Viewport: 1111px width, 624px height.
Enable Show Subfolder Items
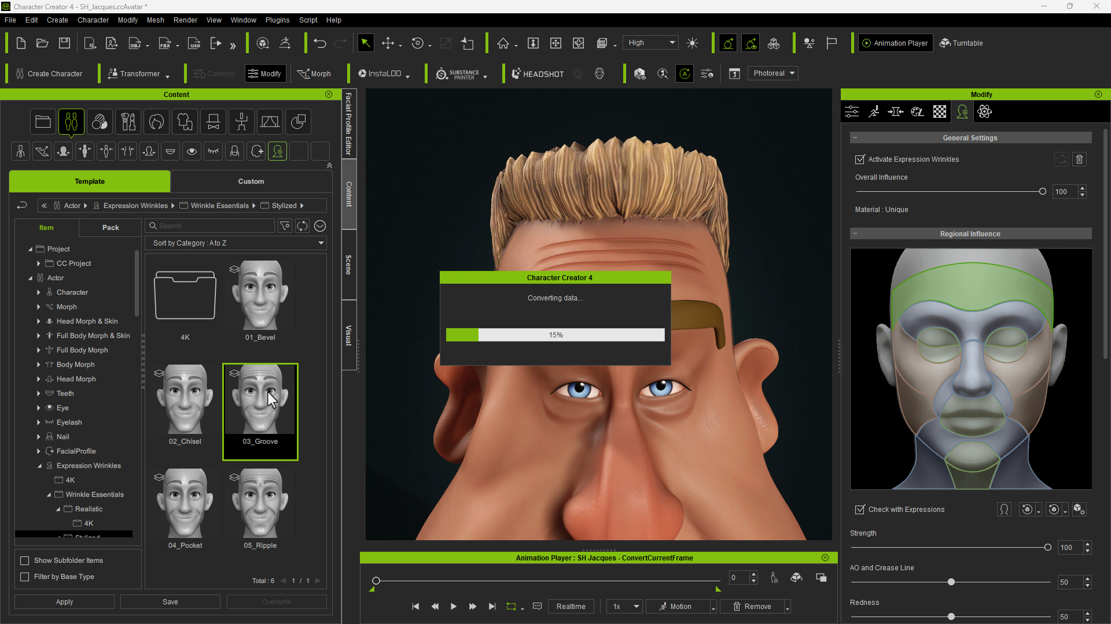point(25,560)
